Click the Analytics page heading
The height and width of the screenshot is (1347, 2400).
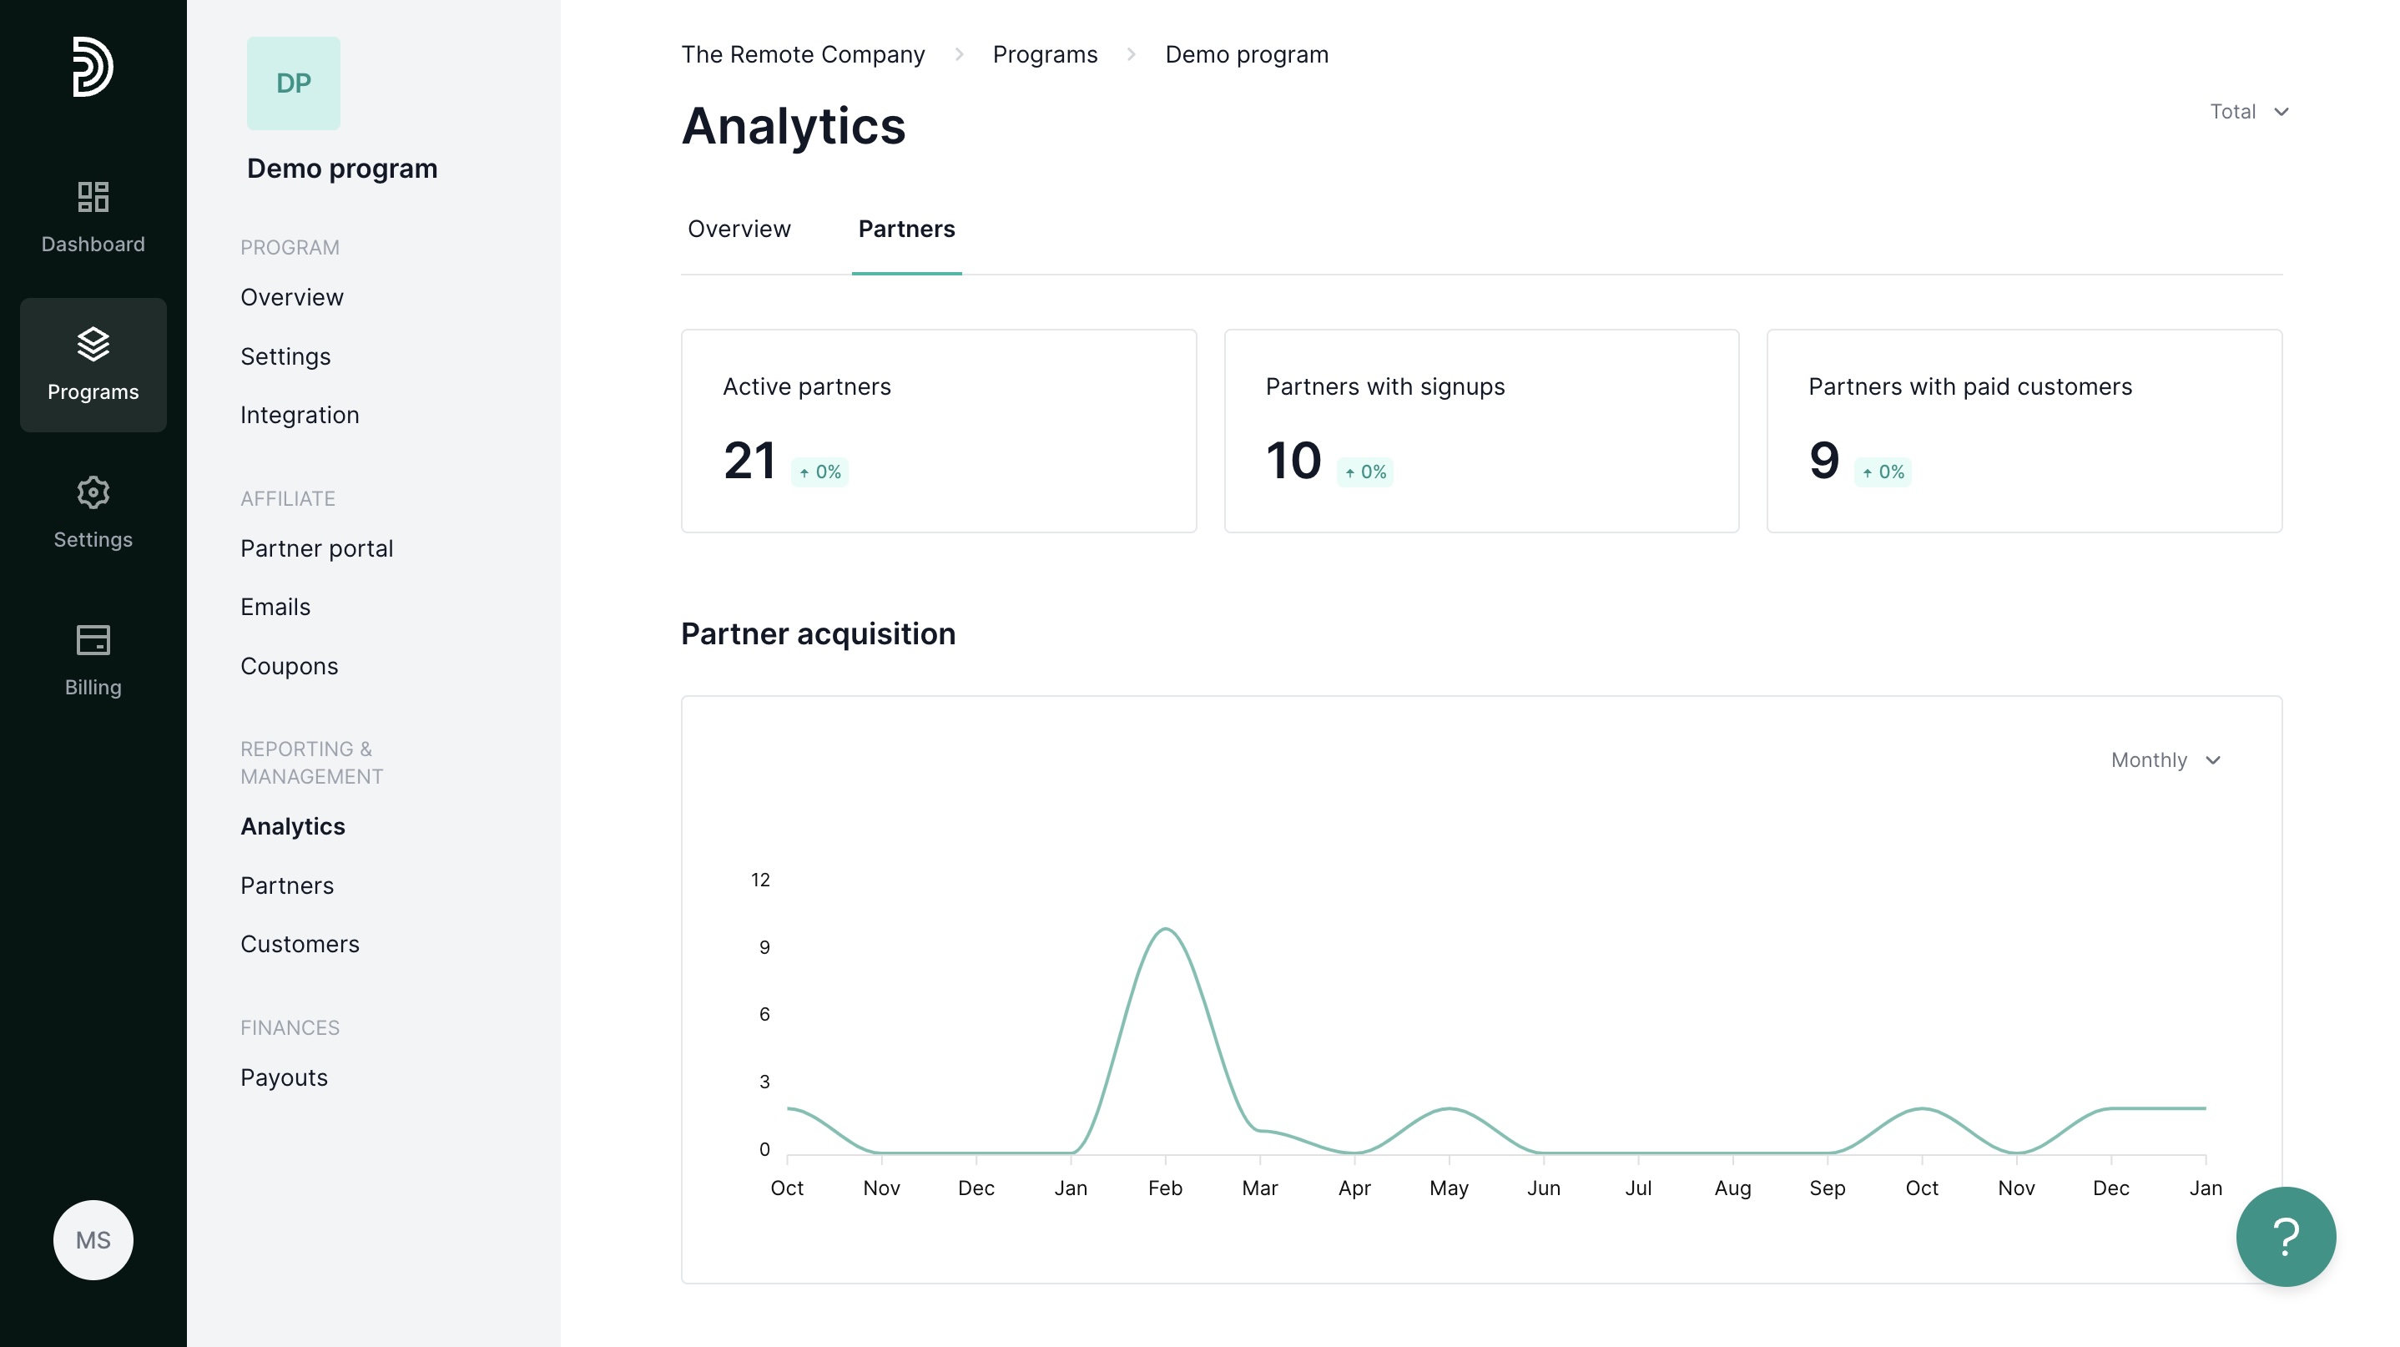793,126
